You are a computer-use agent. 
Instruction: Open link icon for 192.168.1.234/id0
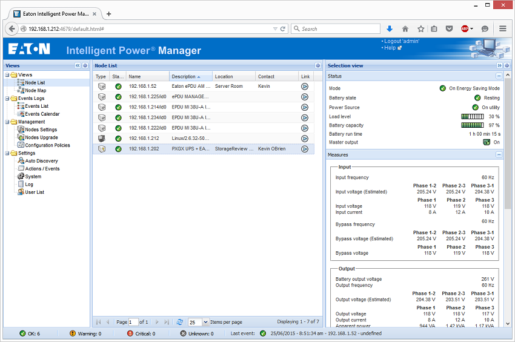tap(305, 117)
